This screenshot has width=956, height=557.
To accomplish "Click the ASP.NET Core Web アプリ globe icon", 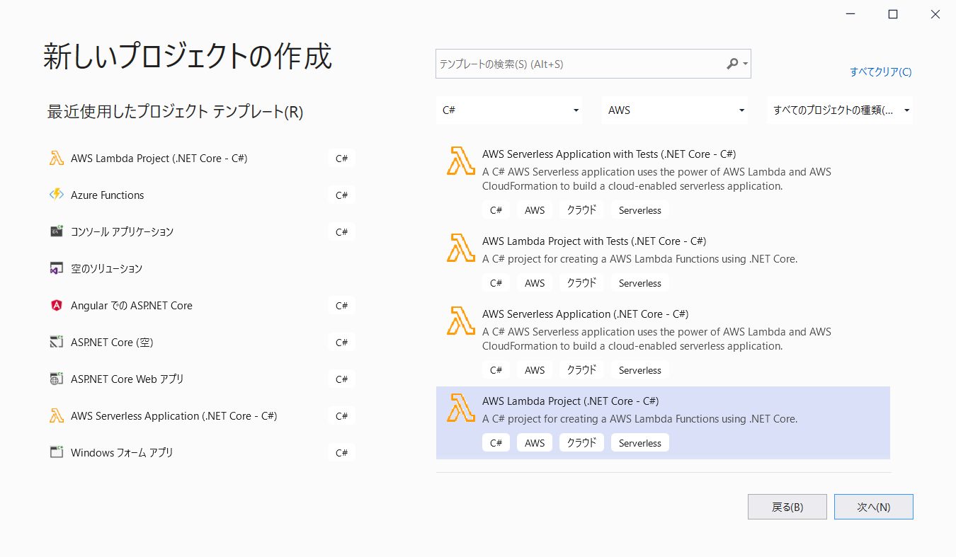I will [57, 379].
